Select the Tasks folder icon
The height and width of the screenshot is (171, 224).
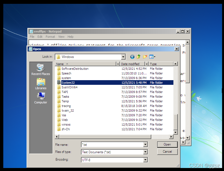59,97
